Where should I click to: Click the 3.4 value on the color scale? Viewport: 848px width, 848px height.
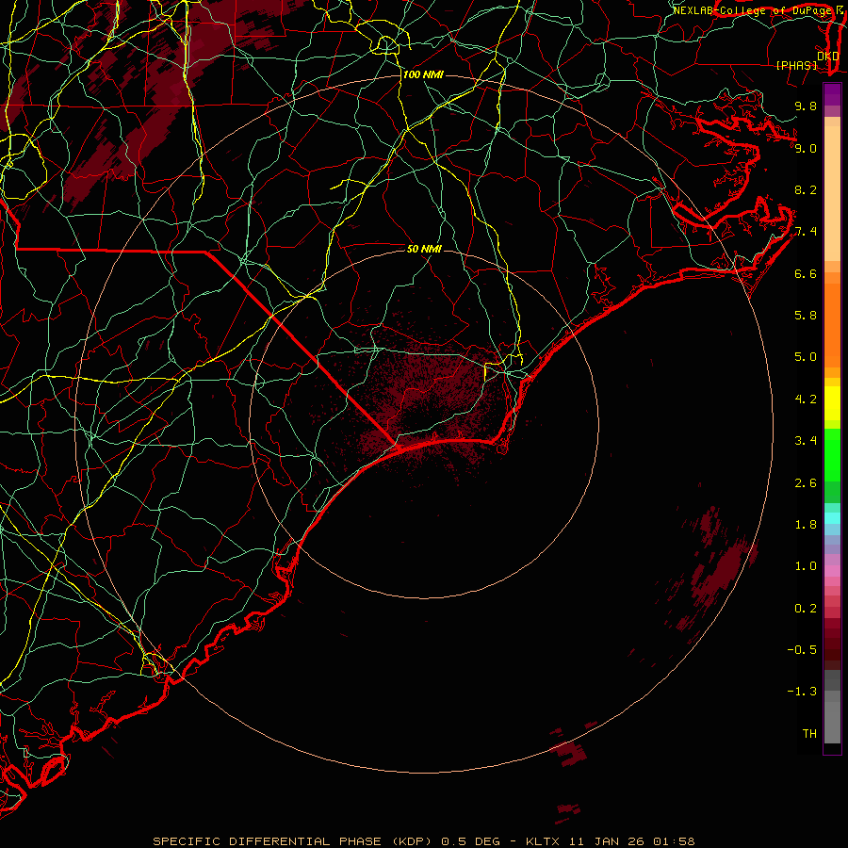[806, 441]
